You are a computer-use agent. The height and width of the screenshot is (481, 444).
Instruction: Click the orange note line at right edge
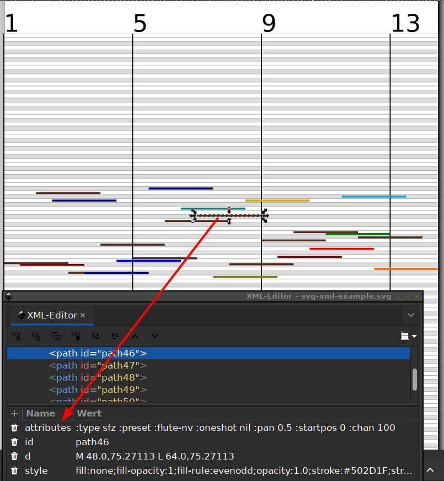coord(406,269)
